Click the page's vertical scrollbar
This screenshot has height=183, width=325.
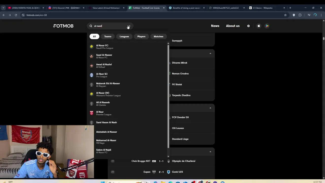click(x=324, y=38)
